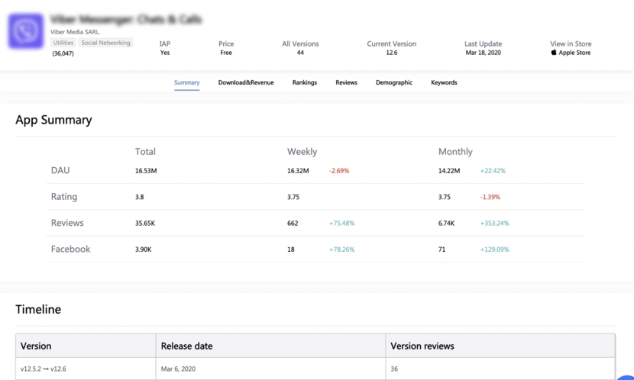Go to the Reviews tab
634x380 pixels.
point(346,82)
